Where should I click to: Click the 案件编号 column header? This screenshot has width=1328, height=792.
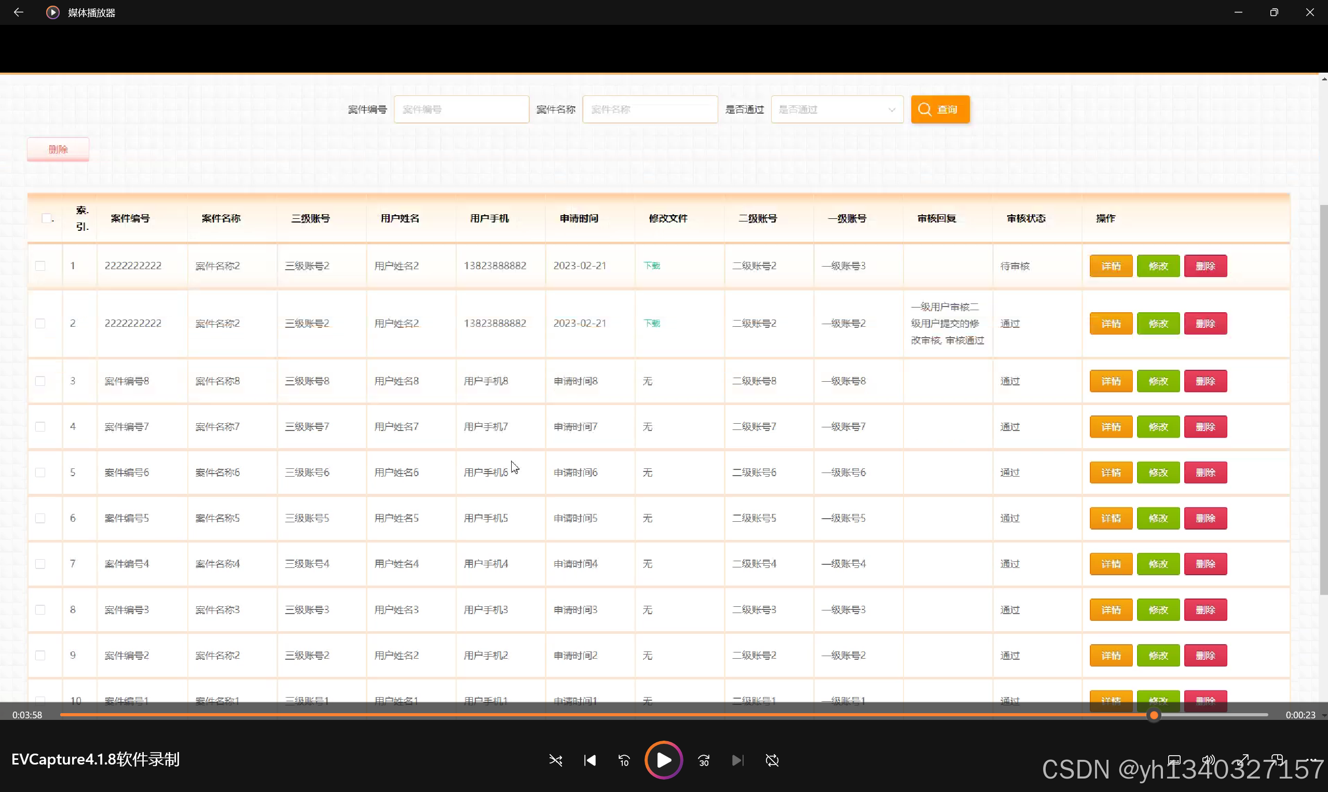130,218
